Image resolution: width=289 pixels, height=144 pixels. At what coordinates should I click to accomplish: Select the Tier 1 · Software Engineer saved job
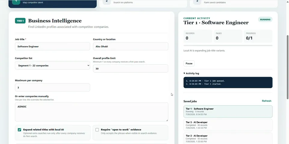pos(228,112)
